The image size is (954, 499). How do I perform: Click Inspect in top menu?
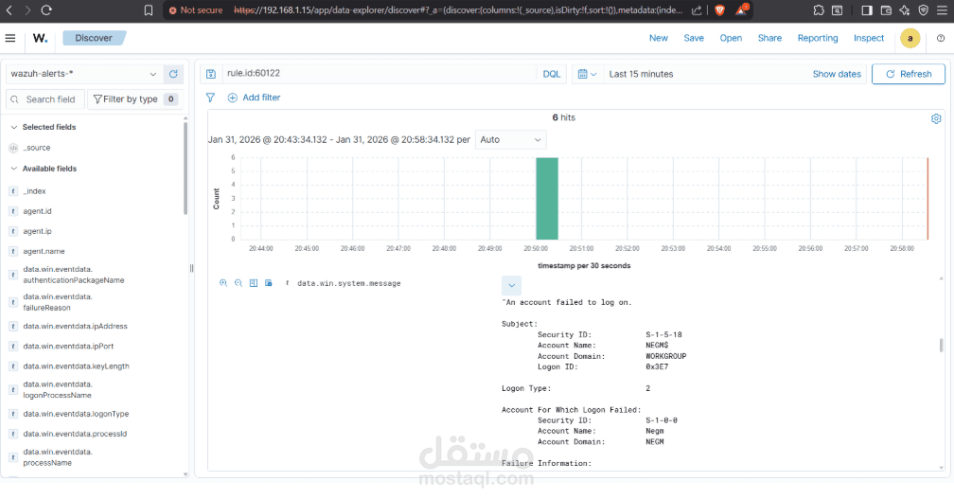pos(868,38)
